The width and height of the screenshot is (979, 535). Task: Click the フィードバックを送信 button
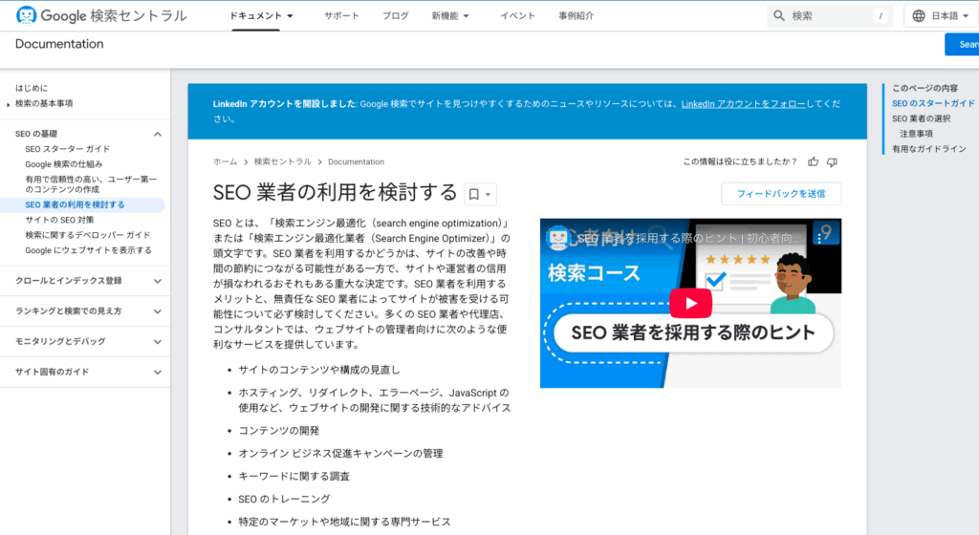coord(781,194)
